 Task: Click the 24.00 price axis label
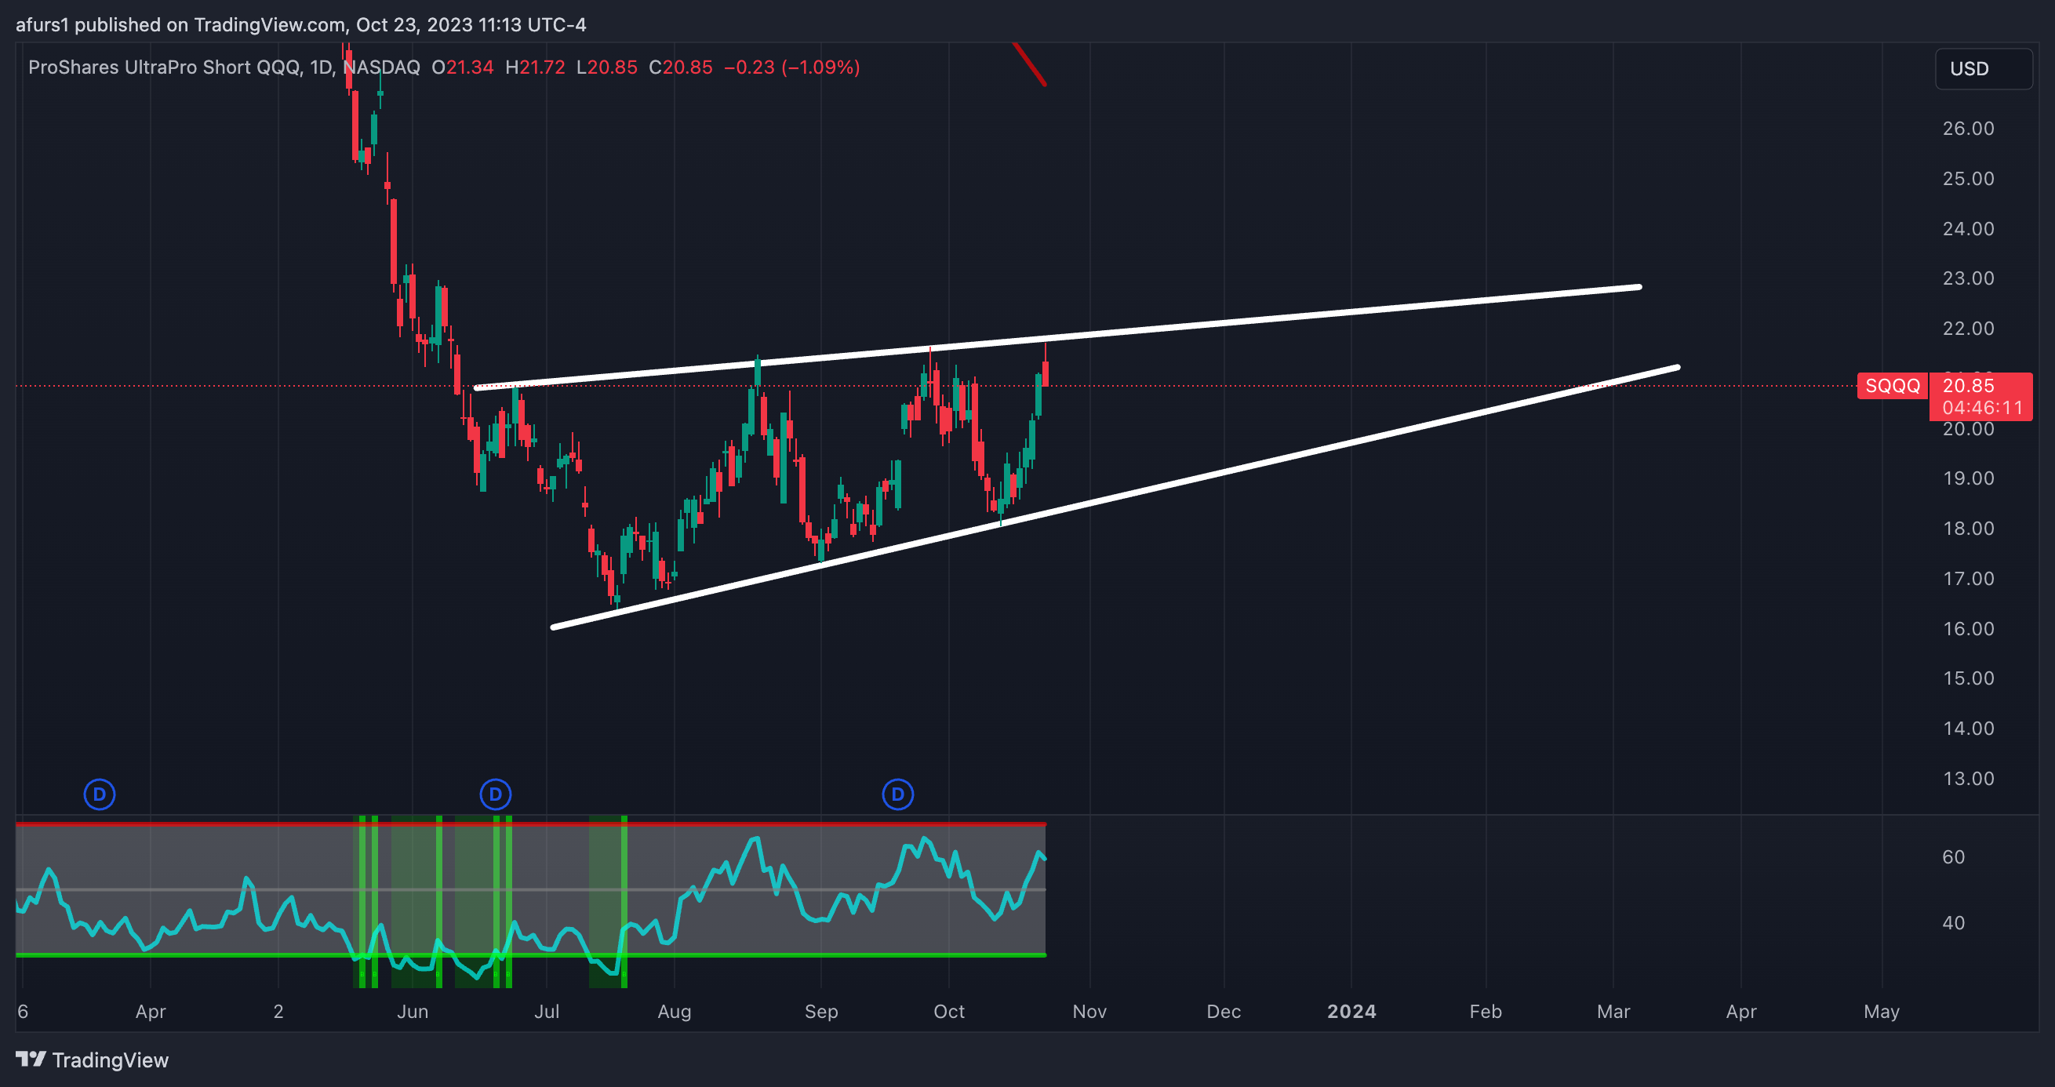(x=1968, y=229)
